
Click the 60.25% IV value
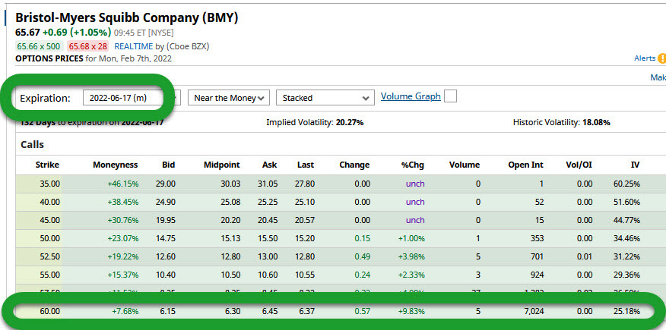point(627,184)
